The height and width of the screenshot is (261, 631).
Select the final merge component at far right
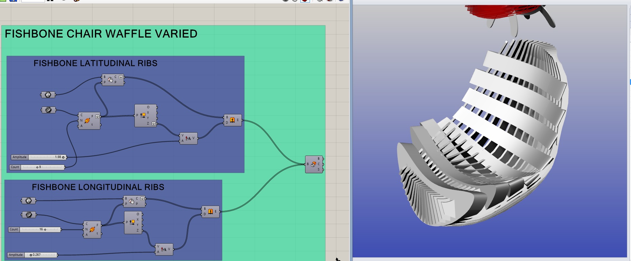[314, 164]
